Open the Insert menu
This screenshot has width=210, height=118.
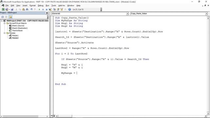pyautogui.click(x=25, y=6)
